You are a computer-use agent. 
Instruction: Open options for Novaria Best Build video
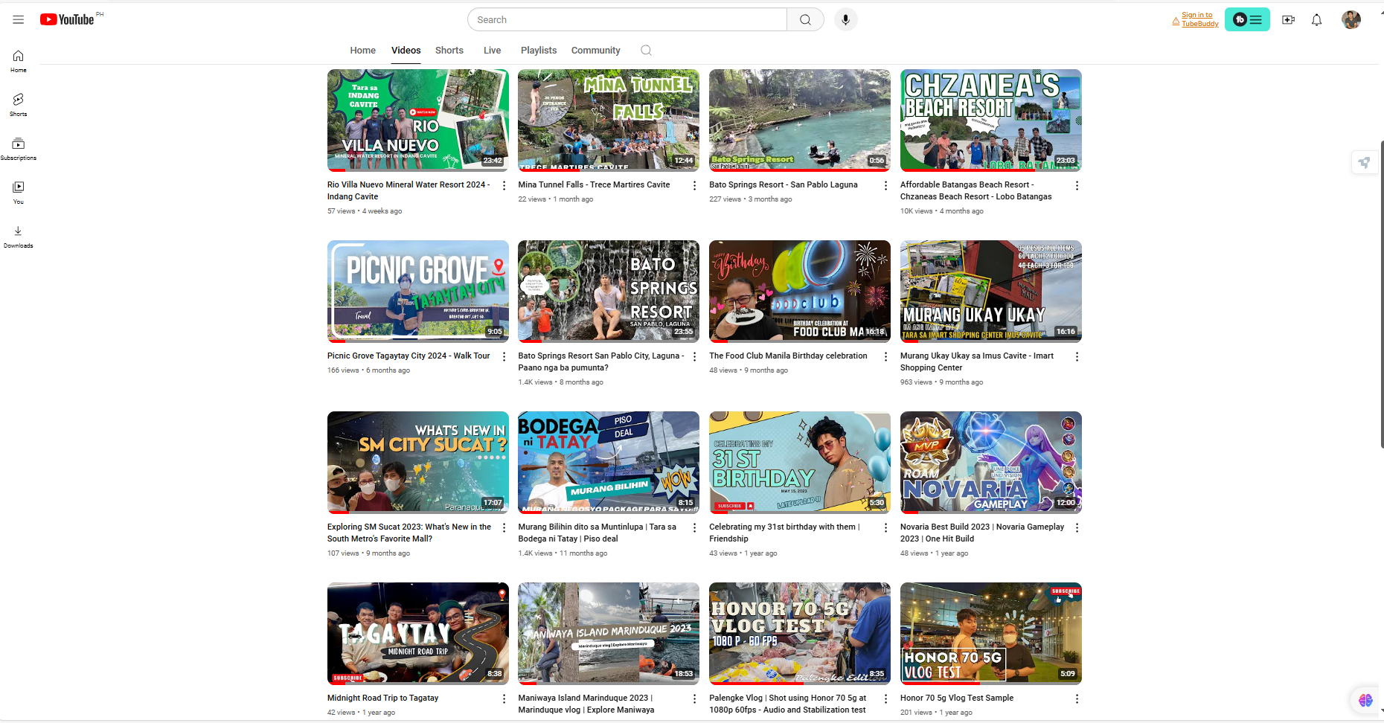tap(1077, 528)
